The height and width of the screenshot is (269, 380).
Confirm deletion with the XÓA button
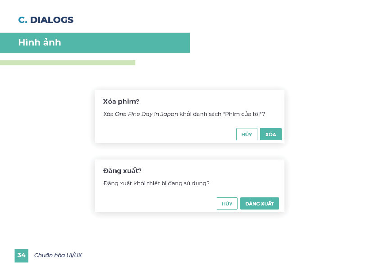[270, 134]
